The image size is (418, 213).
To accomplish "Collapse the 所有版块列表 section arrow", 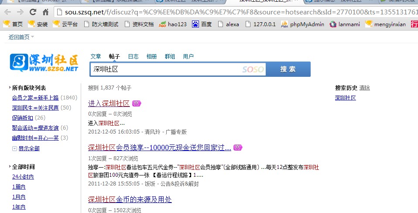I will coord(10,87).
